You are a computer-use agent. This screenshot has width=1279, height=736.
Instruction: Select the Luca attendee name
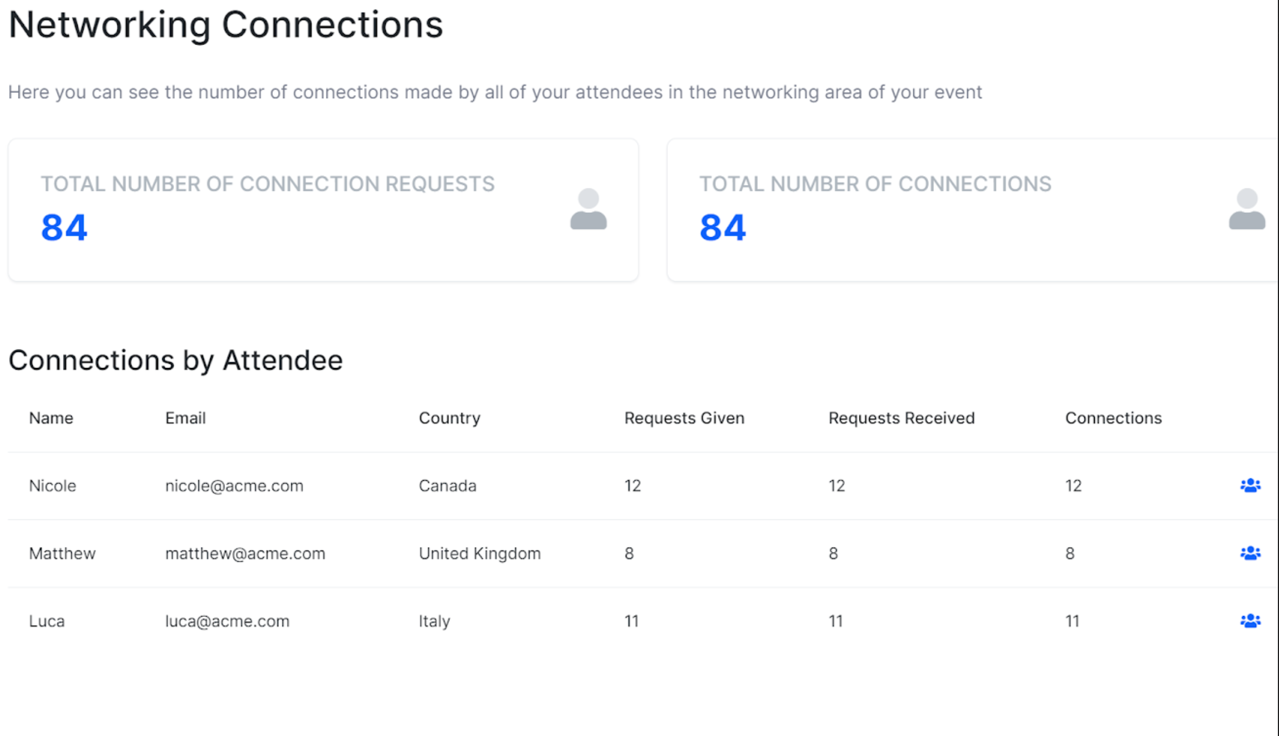click(x=47, y=621)
